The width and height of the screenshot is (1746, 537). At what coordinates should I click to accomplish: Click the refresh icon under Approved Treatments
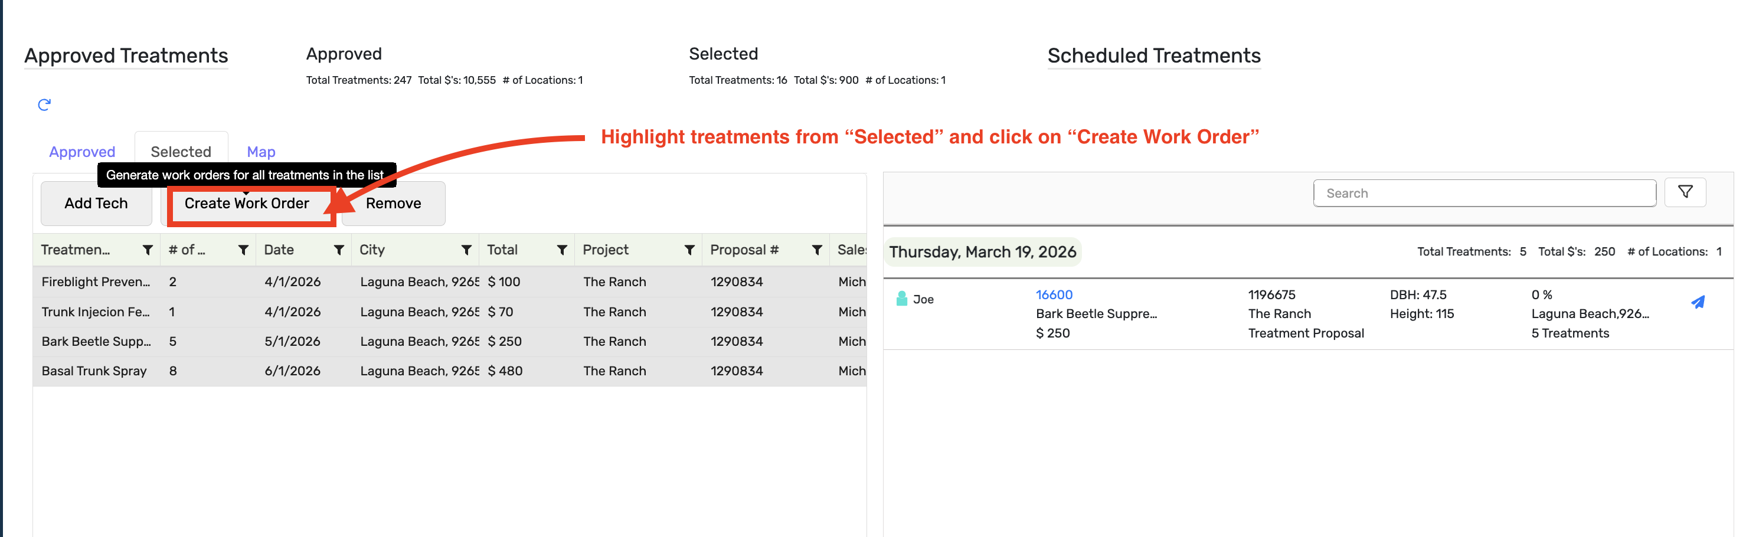click(x=44, y=104)
